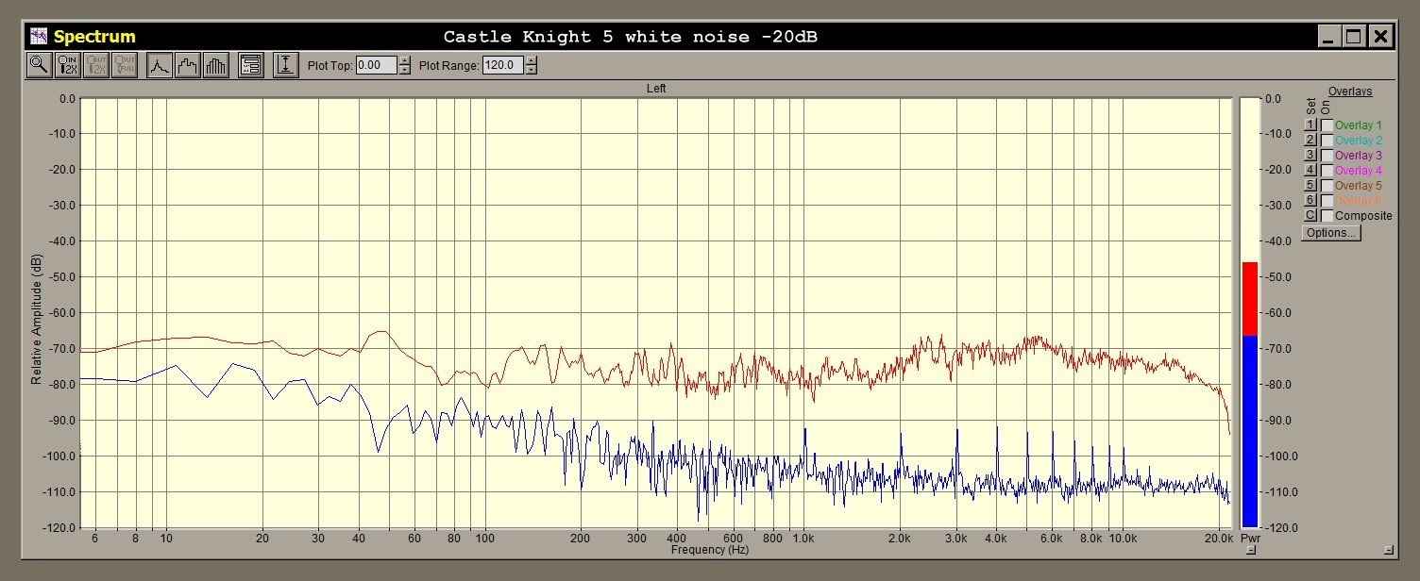Increase Plot Top with the up arrow
The width and height of the screenshot is (1420, 581).
click(405, 61)
